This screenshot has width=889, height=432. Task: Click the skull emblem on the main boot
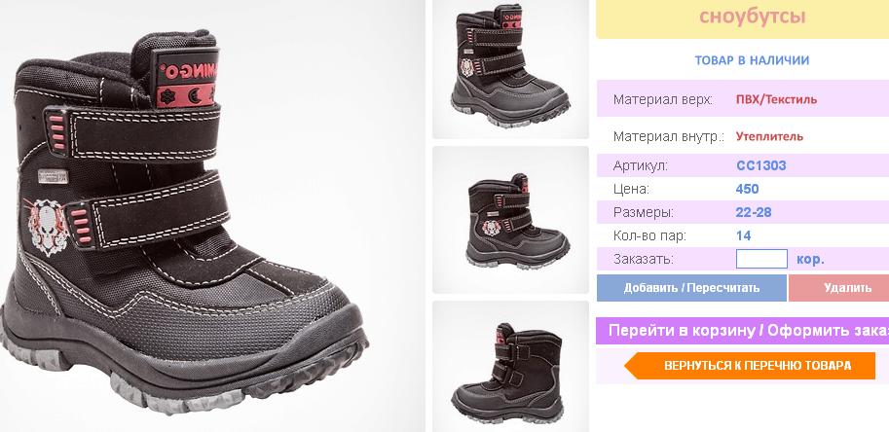[x=48, y=226]
